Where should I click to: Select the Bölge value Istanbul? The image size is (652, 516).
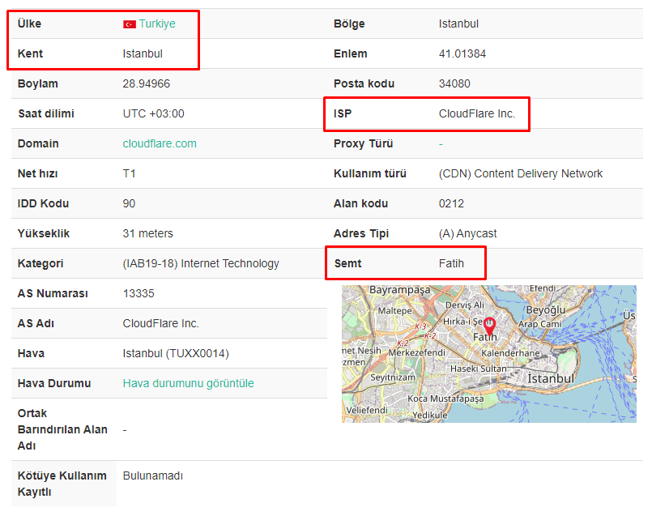tap(458, 23)
